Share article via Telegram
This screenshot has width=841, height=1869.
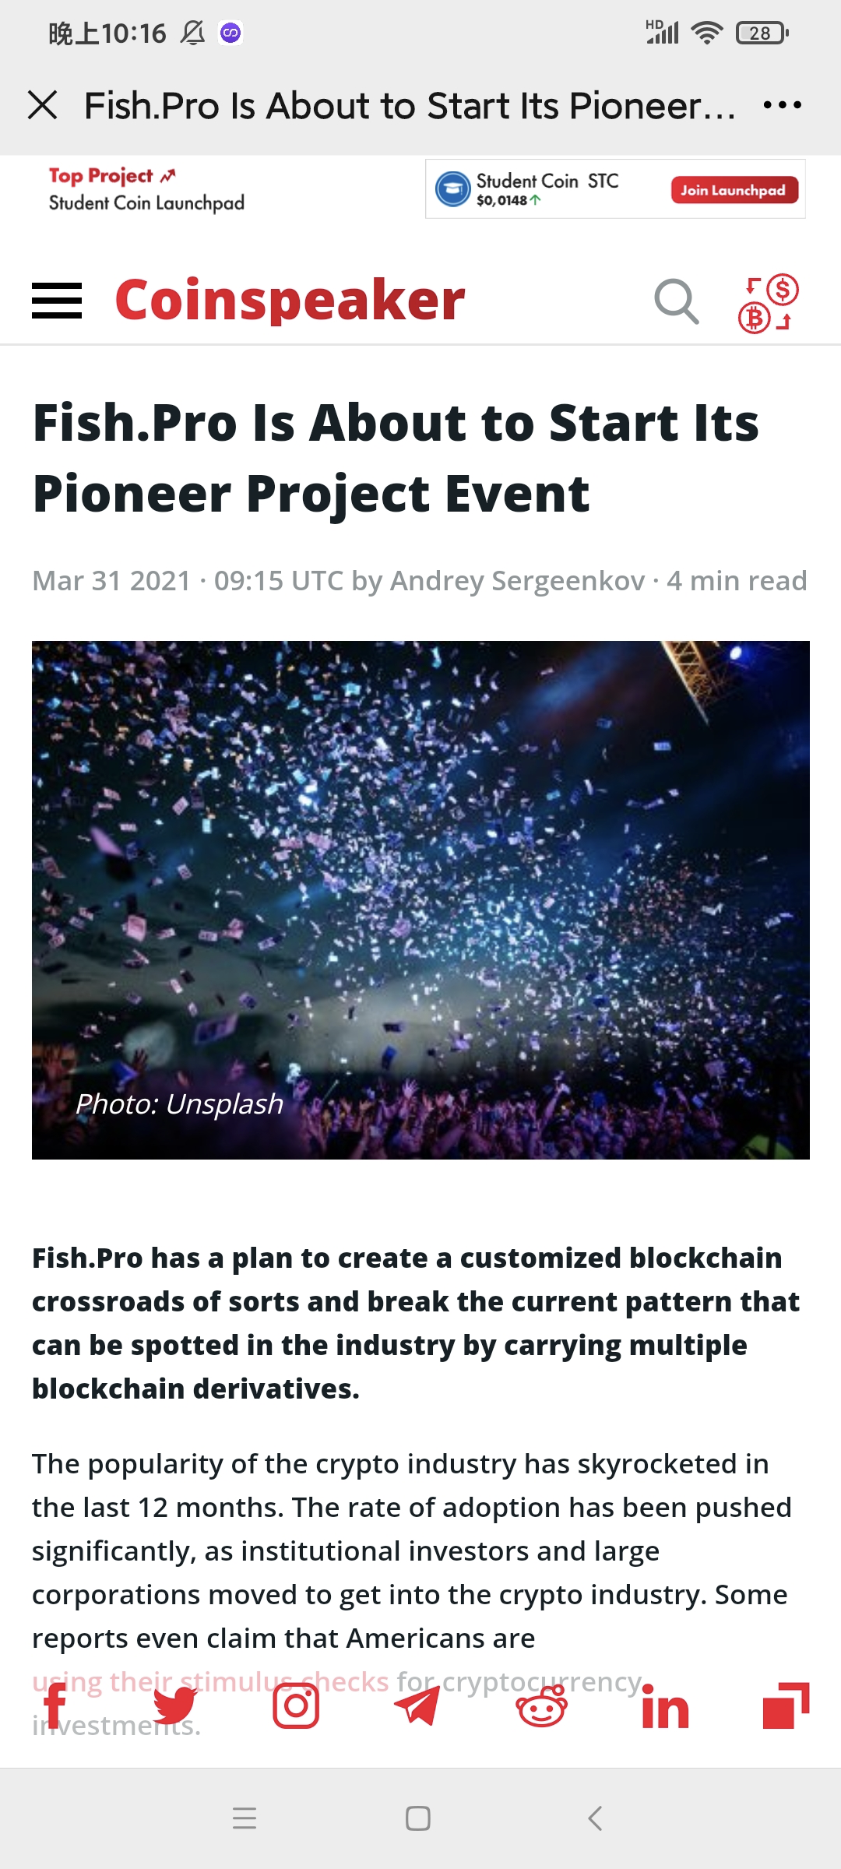pos(418,1705)
